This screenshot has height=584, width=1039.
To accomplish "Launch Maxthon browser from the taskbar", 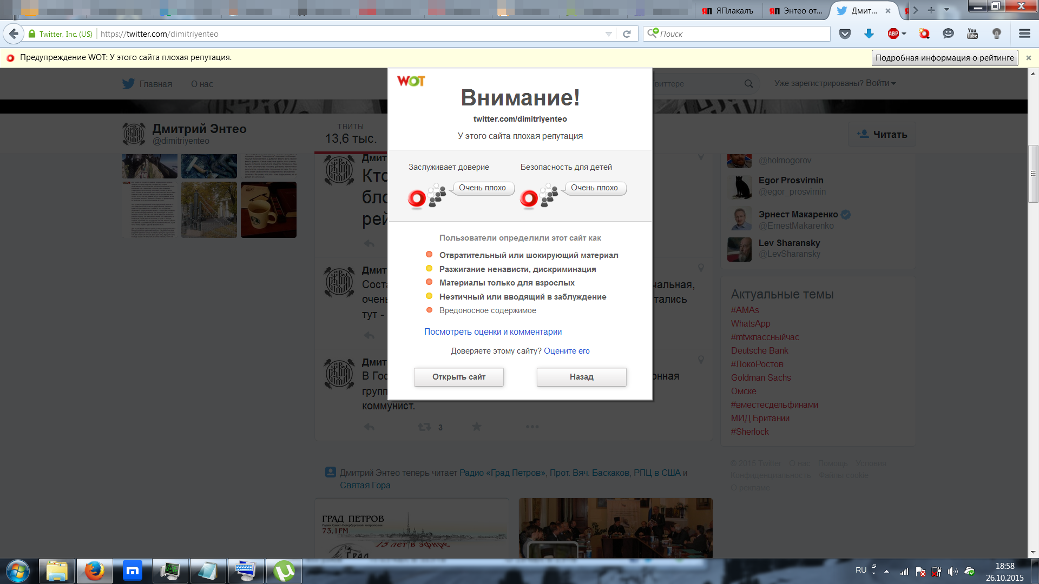I will (133, 571).
